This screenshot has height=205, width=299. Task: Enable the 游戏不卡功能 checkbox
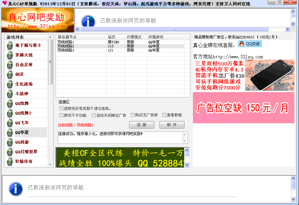tap(61, 115)
